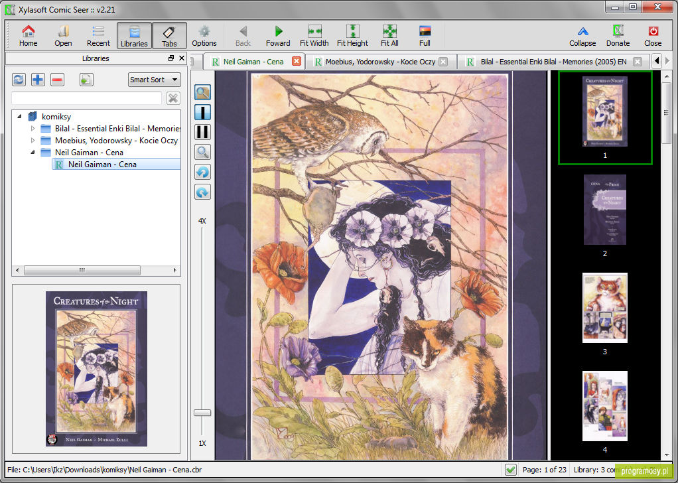The image size is (678, 483).
Task: Rotate the page clockwise
Action: click(202, 192)
